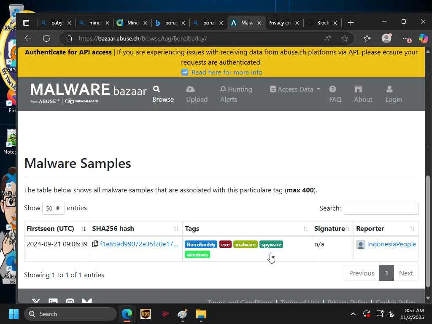The image size is (432, 324).
Task: Open the Upload navigation item
Action: tap(197, 94)
